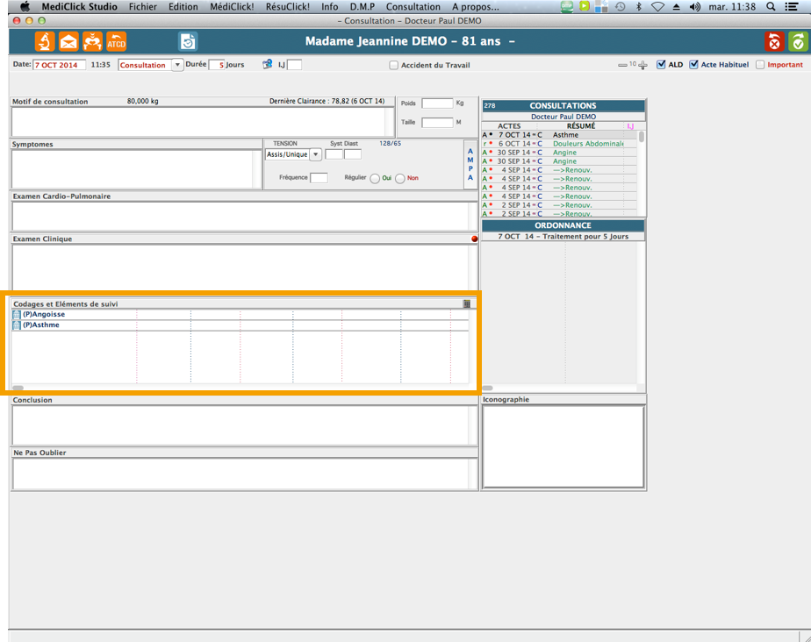Viewport: 811px width, 642px height.
Task: Click the document refresh icon in header
Action: tap(188, 41)
